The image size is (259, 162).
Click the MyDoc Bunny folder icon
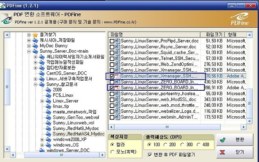click(35, 46)
